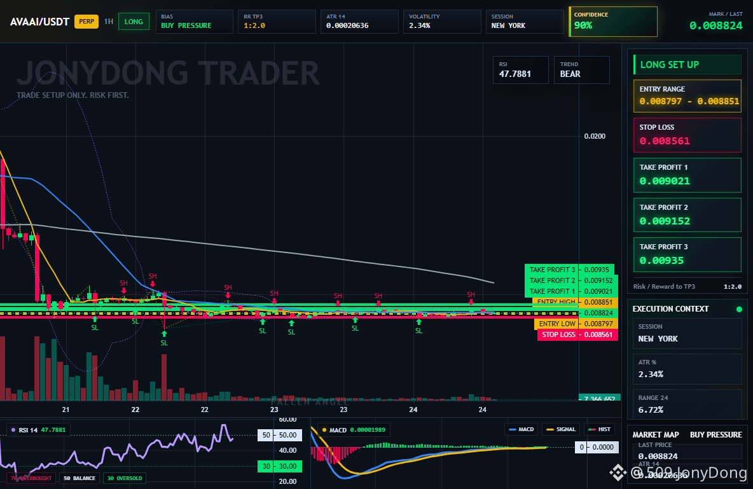The image size is (753, 489).
Task: Click the Stop Loss 0.008561 card
Action: pos(687,135)
